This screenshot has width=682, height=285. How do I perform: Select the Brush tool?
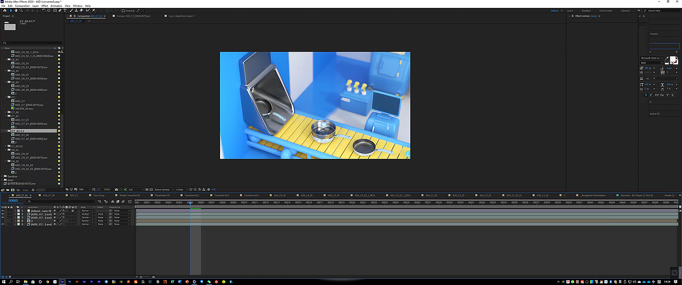coord(71,10)
